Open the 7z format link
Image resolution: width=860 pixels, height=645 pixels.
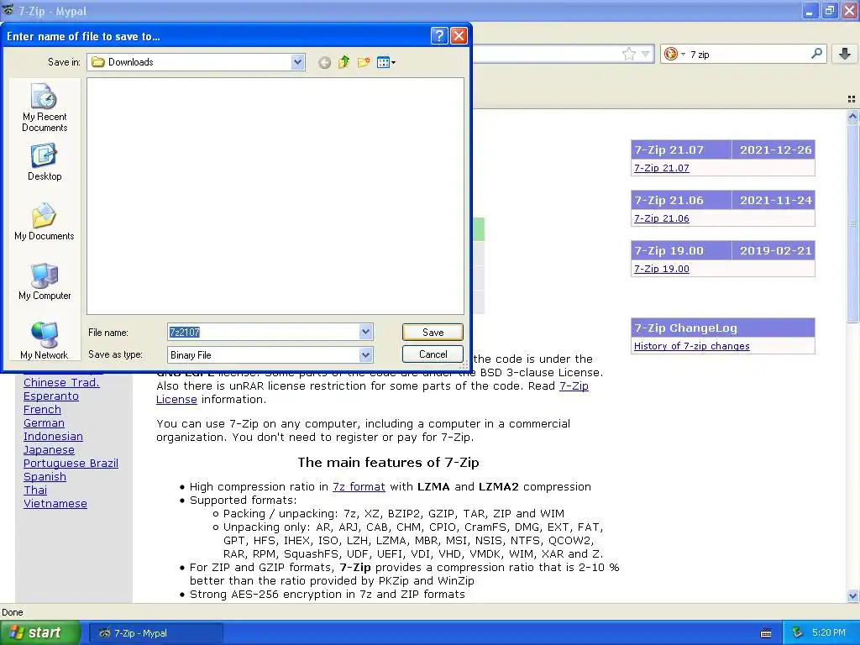pos(359,486)
